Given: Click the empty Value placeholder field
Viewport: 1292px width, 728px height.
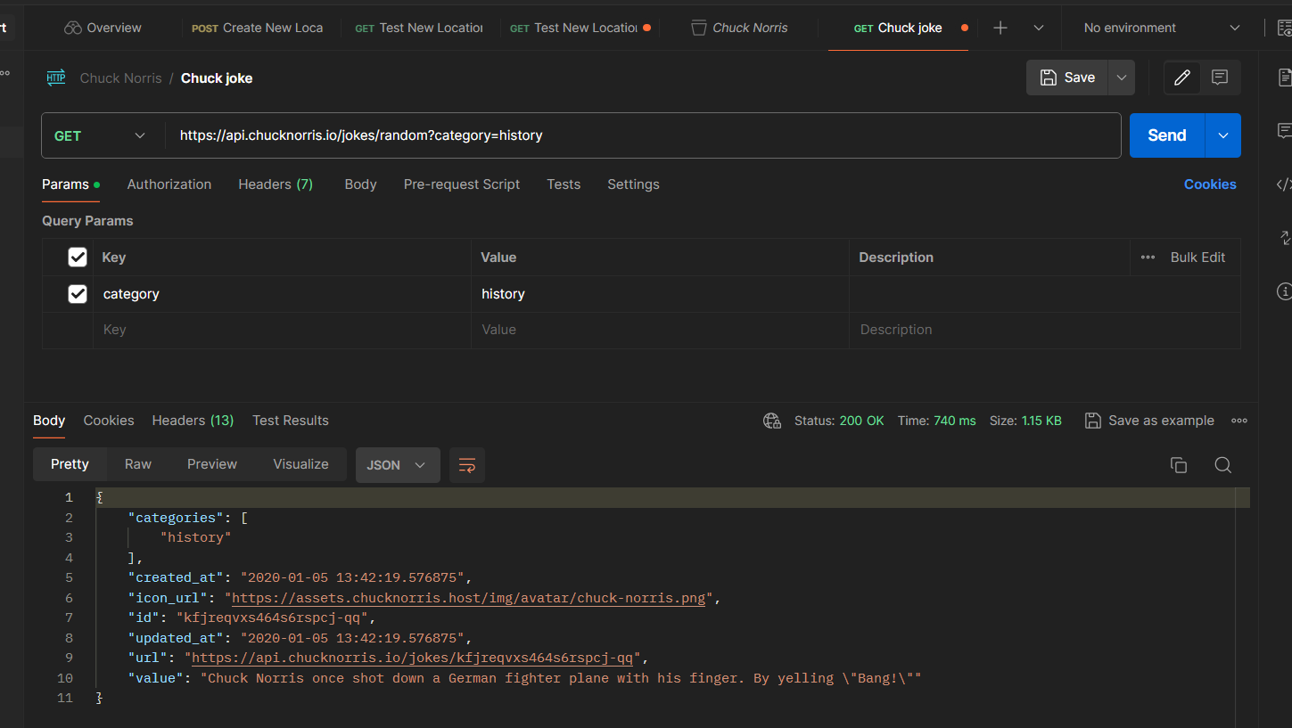Looking at the screenshot, I should 660,330.
